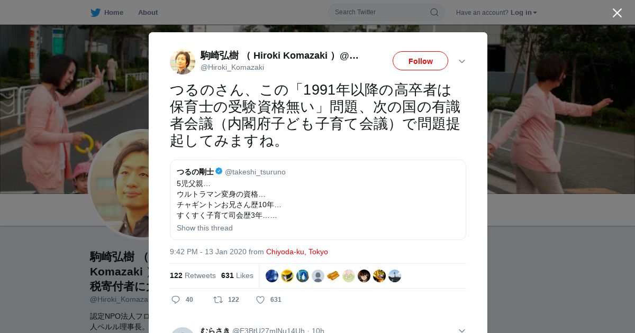The width and height of the screenshot is (635, 333).
Task: Close the tweet overlay with X
Action: point(617,13)
